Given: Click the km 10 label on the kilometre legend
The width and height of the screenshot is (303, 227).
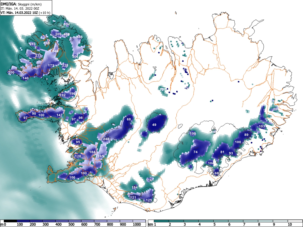Looking at the screenshot, I should (x=290, y=225).
